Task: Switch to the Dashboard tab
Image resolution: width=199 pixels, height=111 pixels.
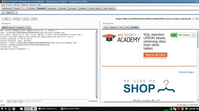Action: pyautogui.click(x=7, y=8)
